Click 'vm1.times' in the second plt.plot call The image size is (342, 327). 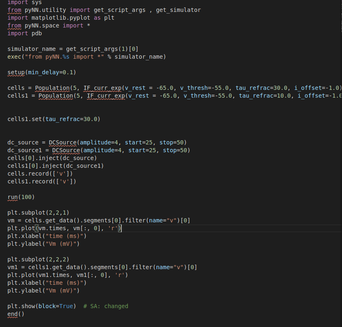pyautogui.click(x=54, y=275)
